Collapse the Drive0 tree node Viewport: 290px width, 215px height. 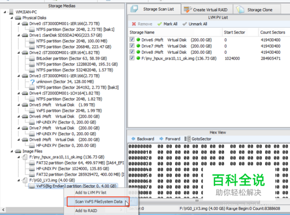pyautogui.click(x=19, y=24)
